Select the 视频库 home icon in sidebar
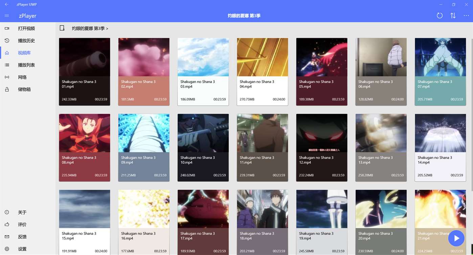The image size is (473, 255). point(7,53)
